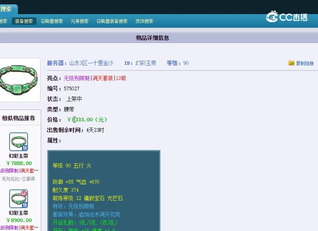Click the ¥7888.00 price
Screen dimensions: 318x231
[19, 163]
